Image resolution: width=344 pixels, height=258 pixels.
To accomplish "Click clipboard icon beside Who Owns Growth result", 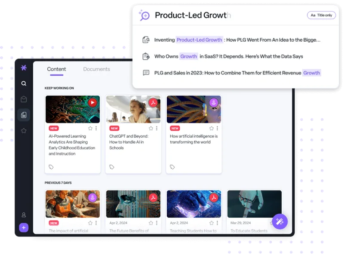I will point(146,56).
